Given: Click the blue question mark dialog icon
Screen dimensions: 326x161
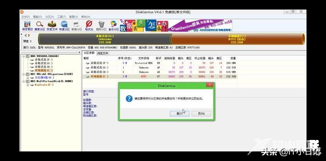Looking at the screenshot, I should 129,99.
